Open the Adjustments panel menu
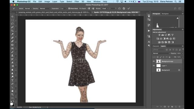 pyautogui.click(x=182, y=30)
